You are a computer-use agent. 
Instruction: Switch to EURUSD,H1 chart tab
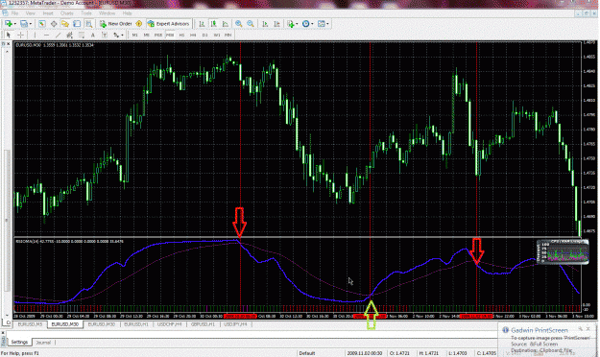point(136,324)
